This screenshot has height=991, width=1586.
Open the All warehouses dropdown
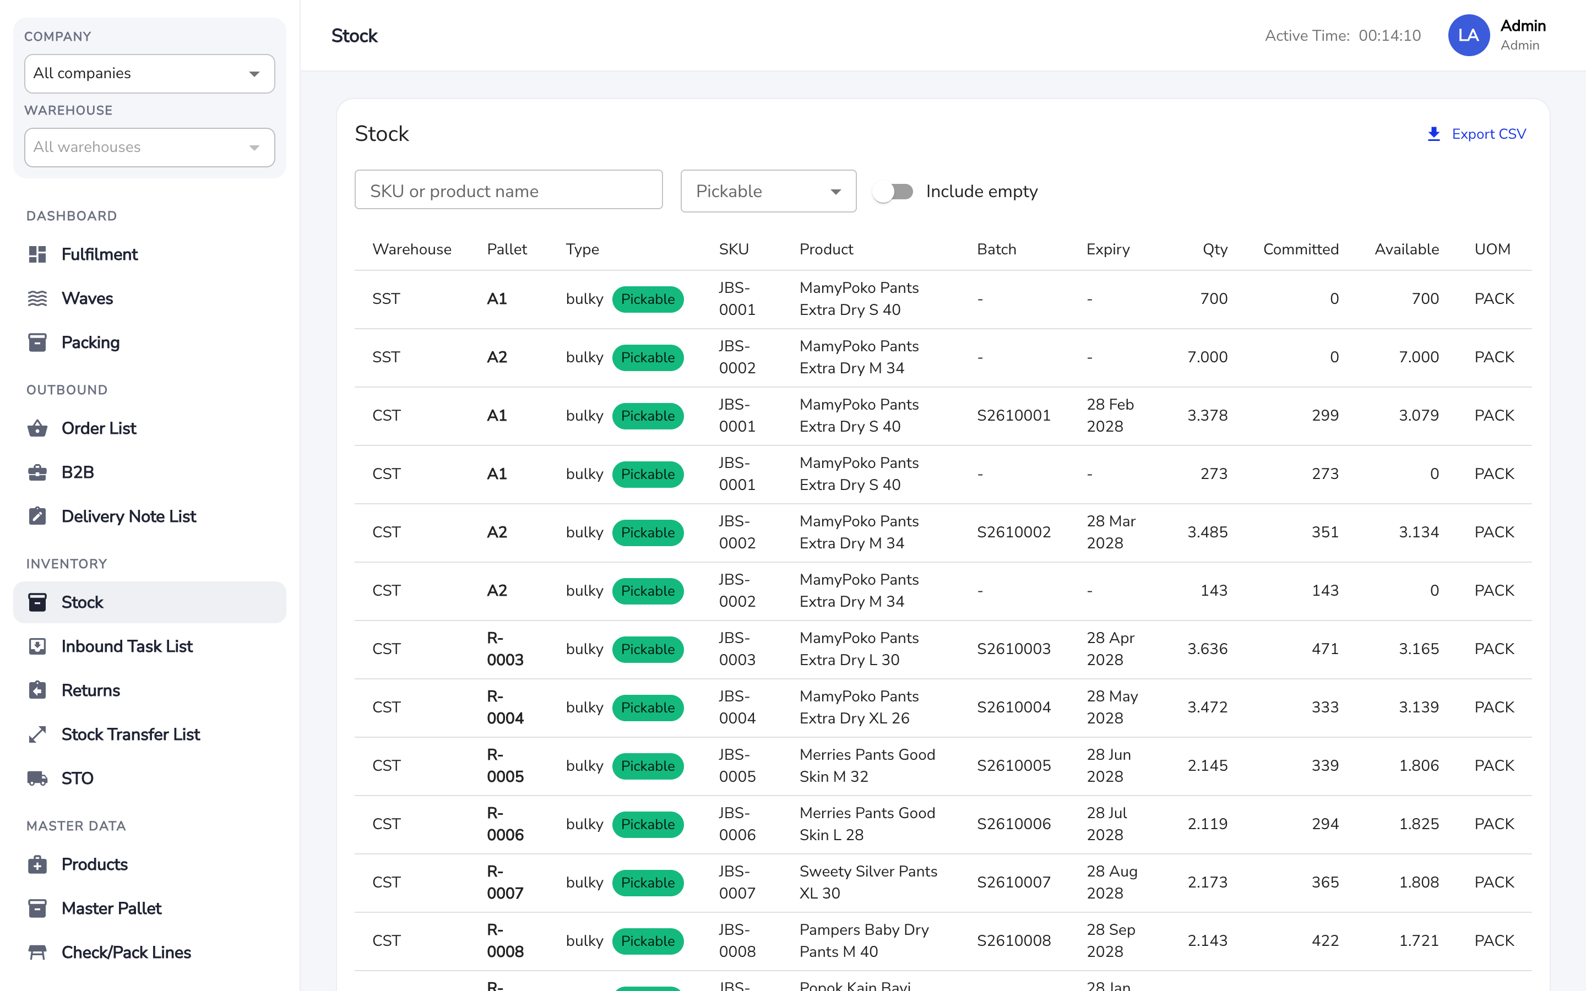point(149,147)
